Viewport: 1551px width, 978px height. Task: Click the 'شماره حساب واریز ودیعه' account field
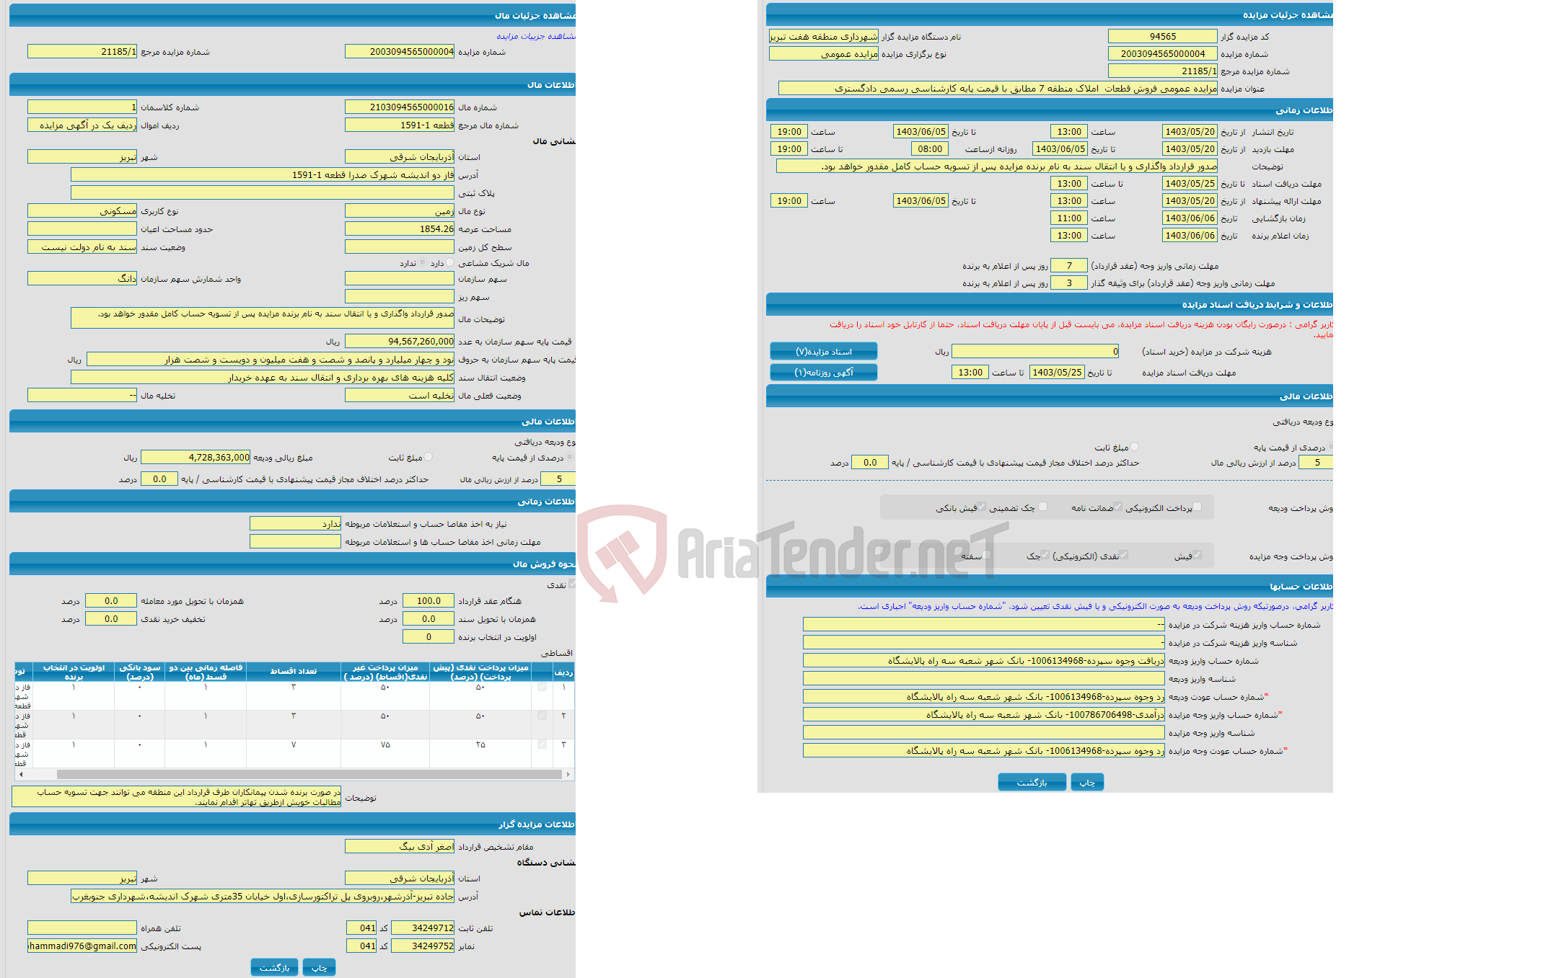pyautogui.click(x=984, y=661)
